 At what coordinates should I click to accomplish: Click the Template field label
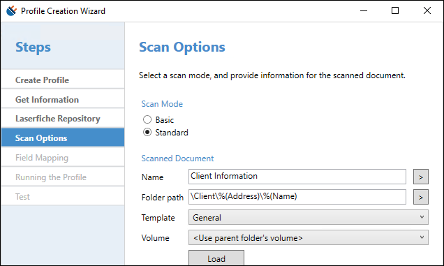click(x=158, y=218)
